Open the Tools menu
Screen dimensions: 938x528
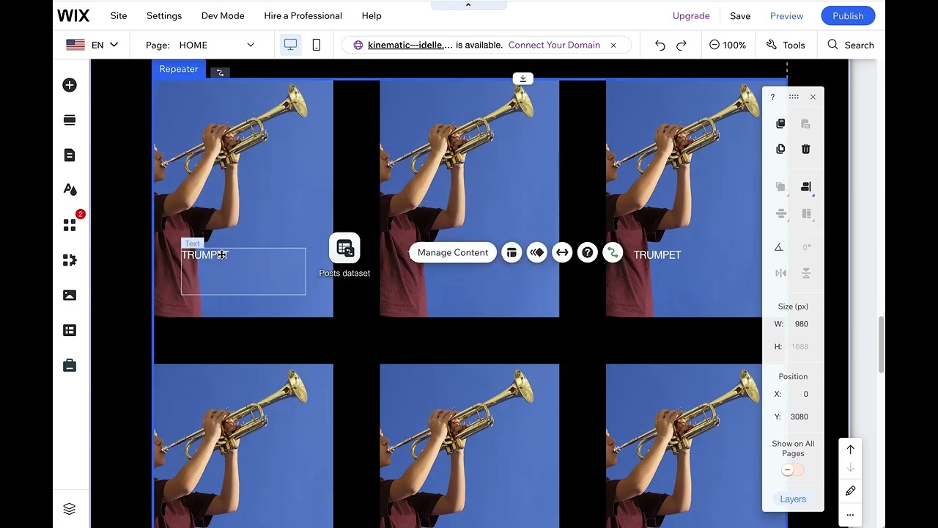pos(786,45)
